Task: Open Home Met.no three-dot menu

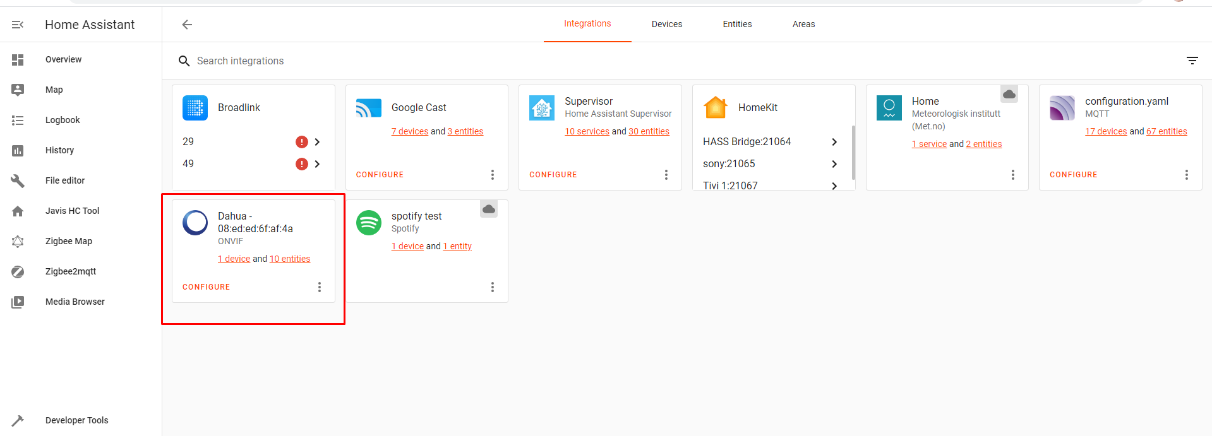Action: point(1013,175)
